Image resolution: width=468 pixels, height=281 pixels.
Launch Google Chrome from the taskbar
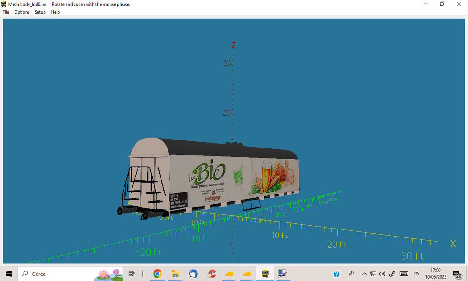(x=157, y=274)
